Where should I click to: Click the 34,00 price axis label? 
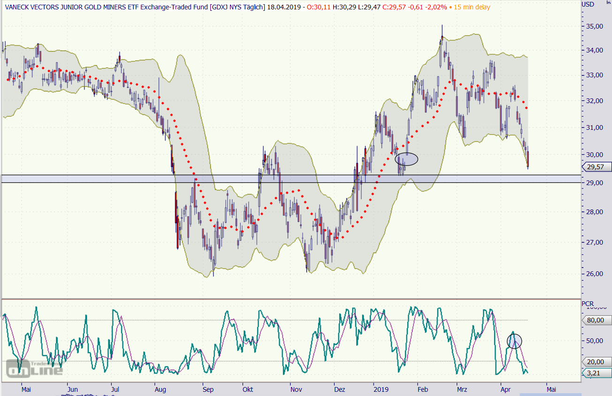594,50
